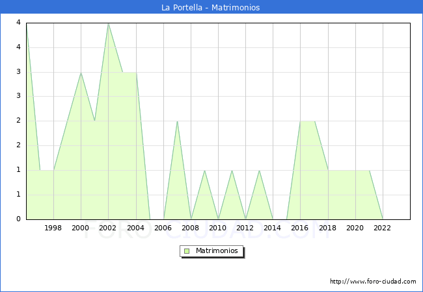Click the x-axis label 2002
Screen dimensions: 423x292
click(x=107, y=228)
